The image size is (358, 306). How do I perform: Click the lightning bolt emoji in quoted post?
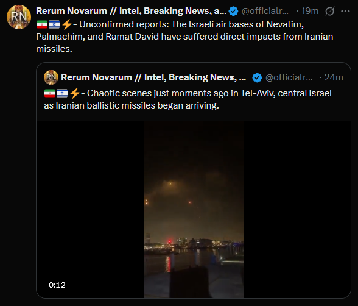coord(74,93)
